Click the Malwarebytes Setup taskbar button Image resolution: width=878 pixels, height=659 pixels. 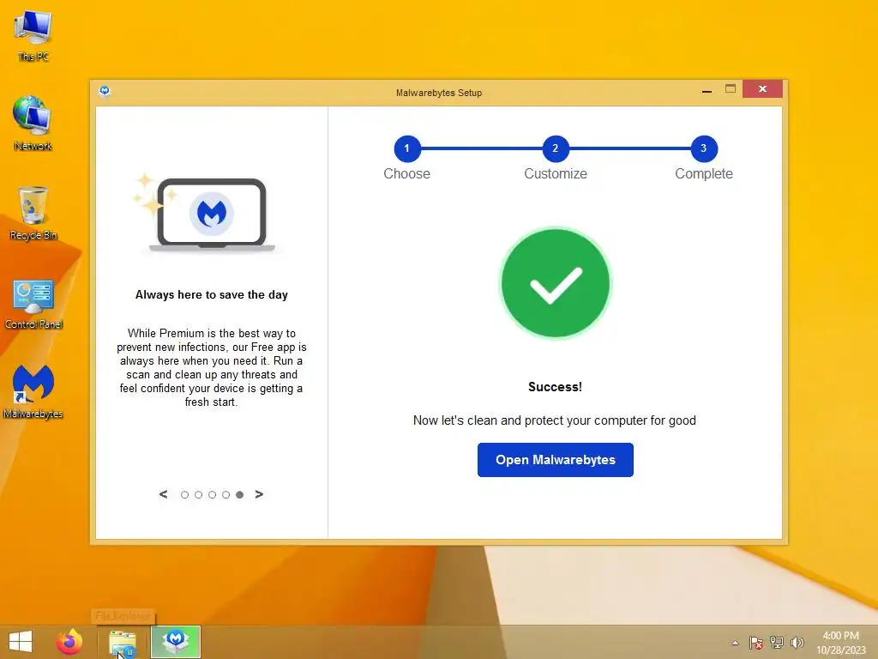pyautogui.click(x=176, y=642)
